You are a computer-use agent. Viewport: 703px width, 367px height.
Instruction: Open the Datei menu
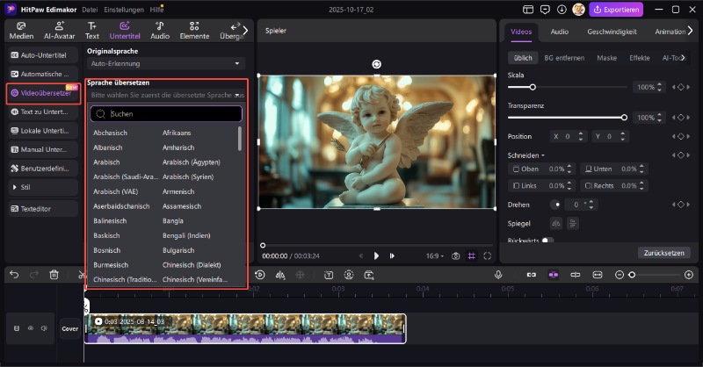(90, 10)
